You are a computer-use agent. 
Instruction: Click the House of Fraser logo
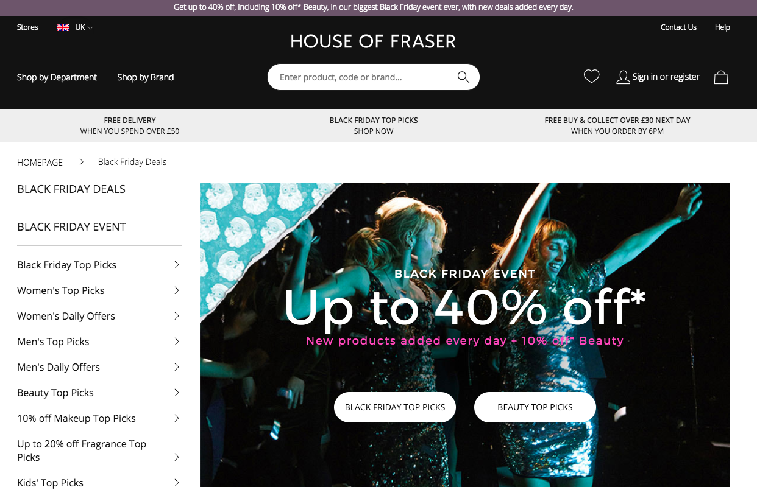pyautogui.click(x=373, y=41)
